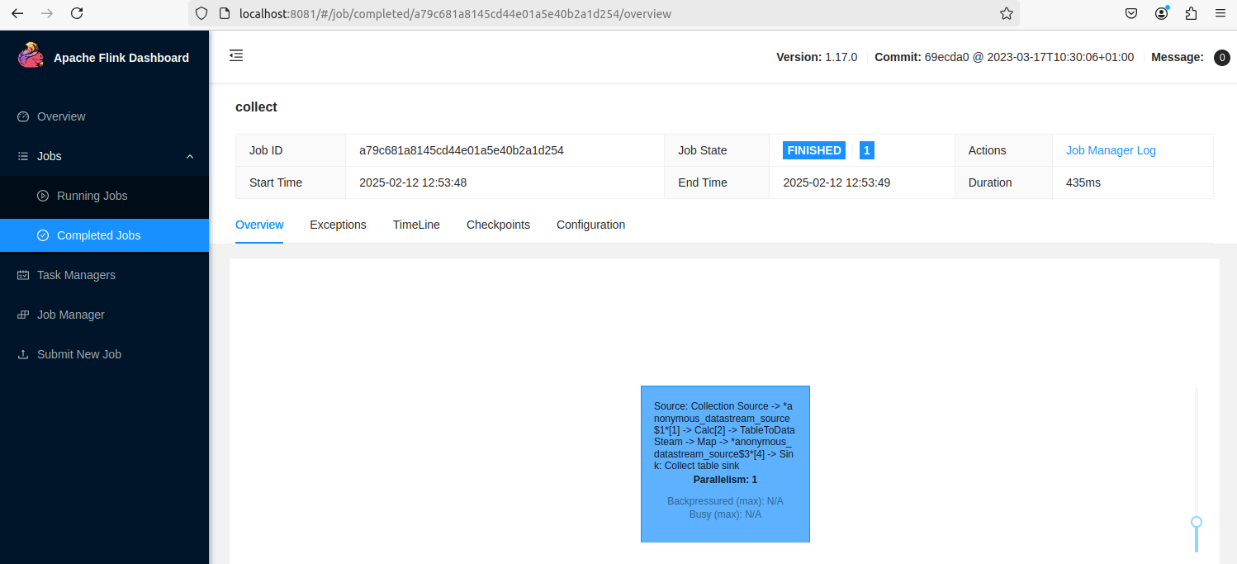Open the Job Manager Log link
Image resolution: width=1237 pixels, height=564 pixels.
pos(1111,150)
